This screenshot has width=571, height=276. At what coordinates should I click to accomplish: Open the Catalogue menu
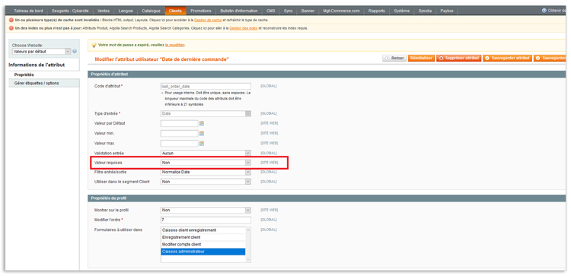[152, 11]
